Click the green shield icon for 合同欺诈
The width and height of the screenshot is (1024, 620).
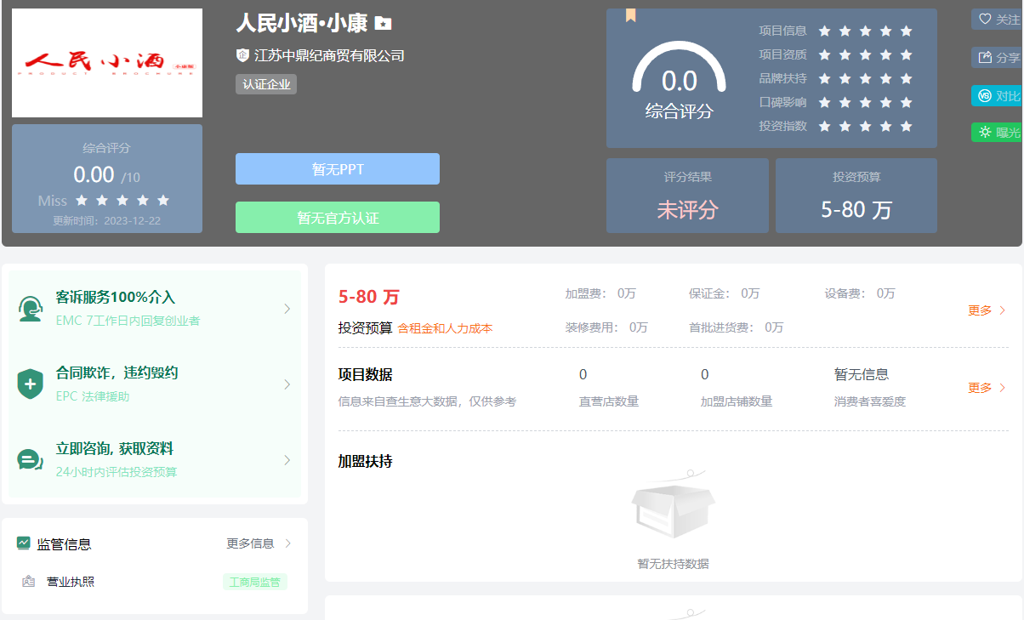[31, 384]
